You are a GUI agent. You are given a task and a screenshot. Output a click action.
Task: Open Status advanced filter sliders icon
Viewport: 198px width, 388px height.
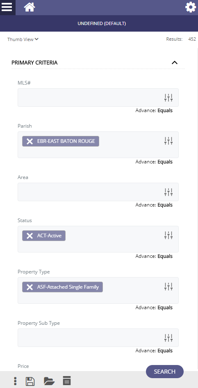[x=168, y=235]
